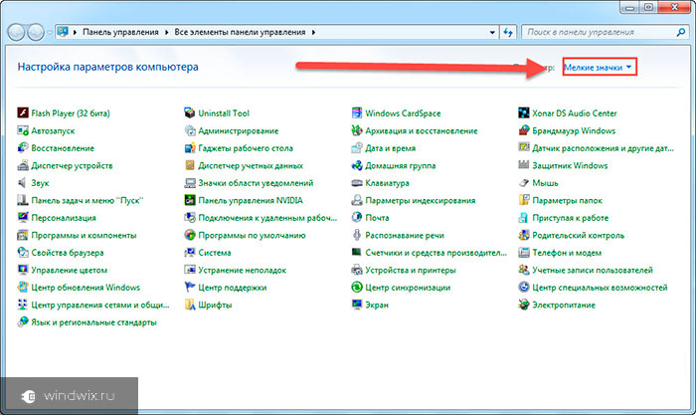Screen dimensions: 696x415
Task: Open the Центр специальных возможностей link
Action: [x=600, y=288]
